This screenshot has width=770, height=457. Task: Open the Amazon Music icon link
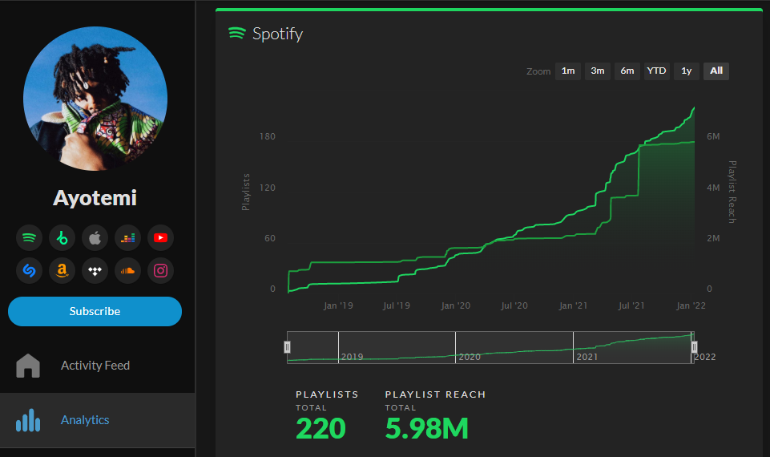click(x=62, y=271)
